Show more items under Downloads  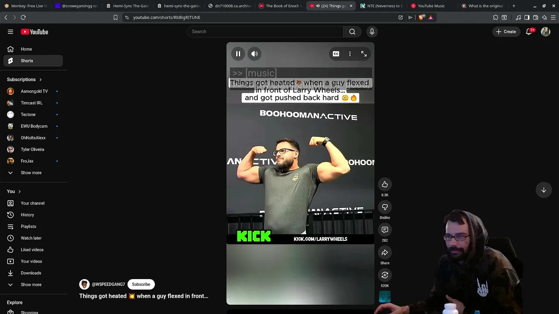[33, 285]
